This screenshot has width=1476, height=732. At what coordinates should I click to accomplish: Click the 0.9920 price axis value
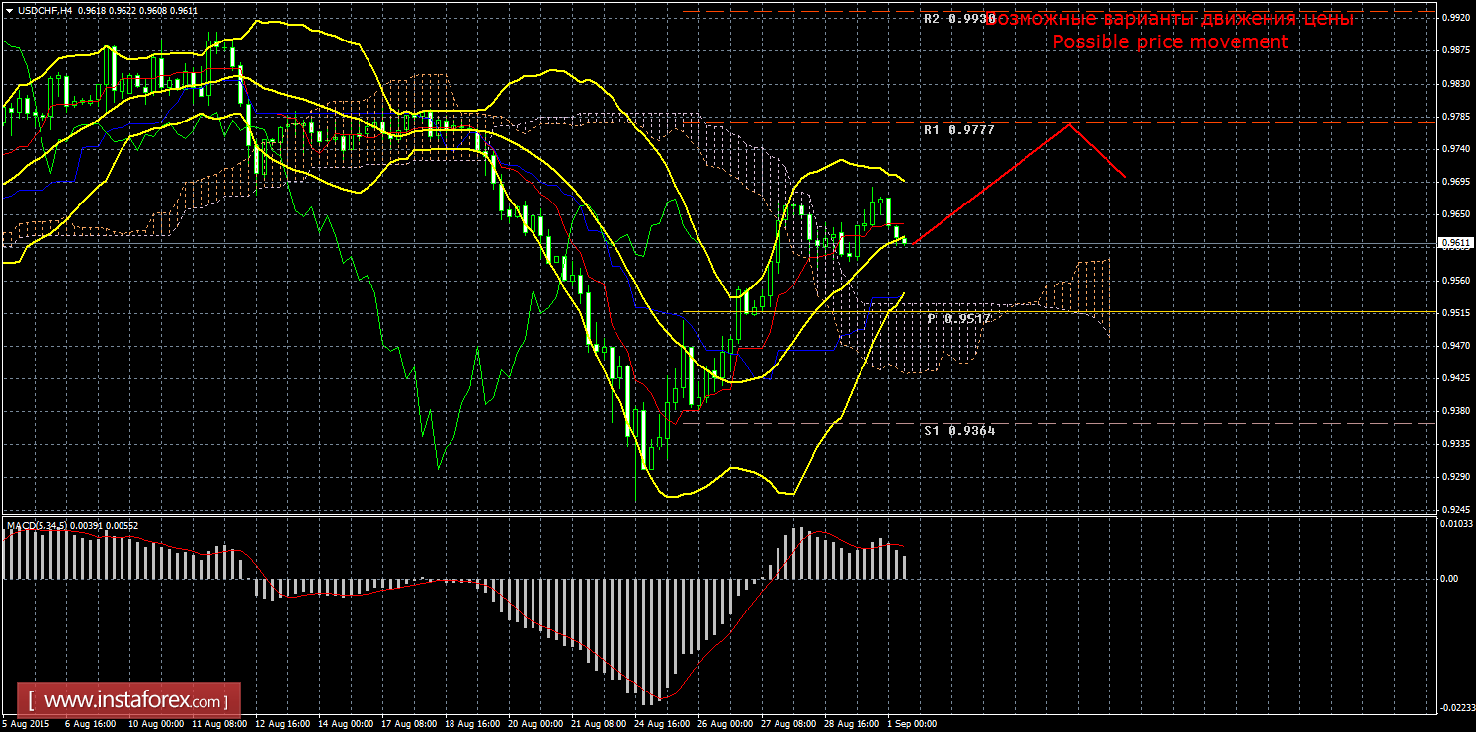(x=1455, y=17)
